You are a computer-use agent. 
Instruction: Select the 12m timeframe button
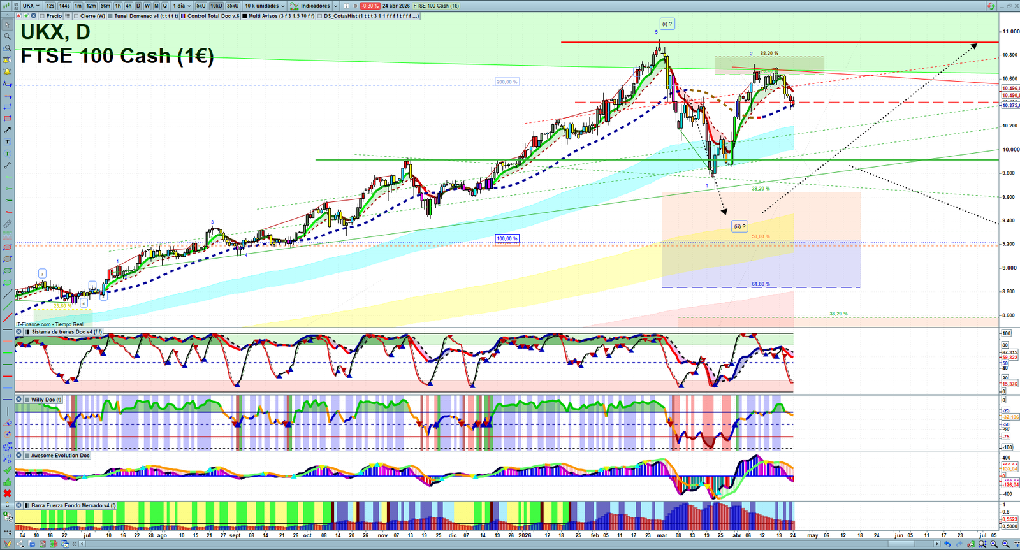click(91, 6)
